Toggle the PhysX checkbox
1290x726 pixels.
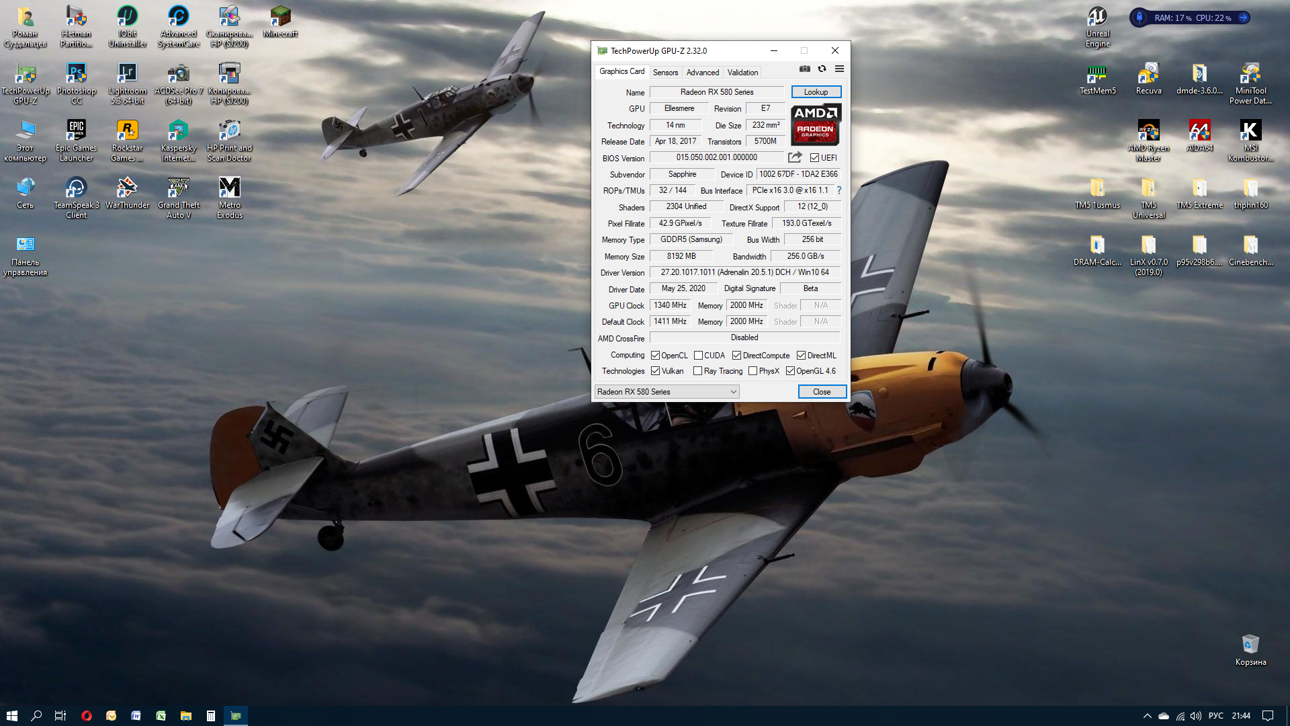(752, 371)
